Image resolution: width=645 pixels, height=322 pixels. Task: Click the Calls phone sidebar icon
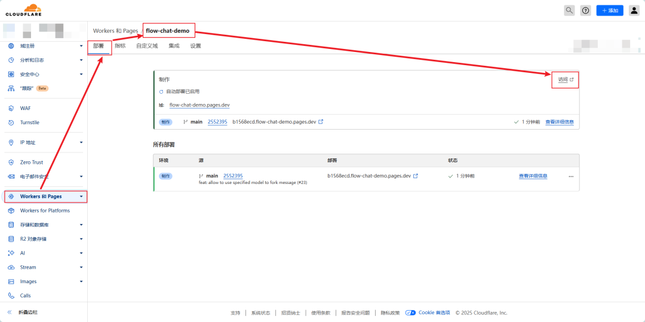pyautogui.click(x=11, y=296)
